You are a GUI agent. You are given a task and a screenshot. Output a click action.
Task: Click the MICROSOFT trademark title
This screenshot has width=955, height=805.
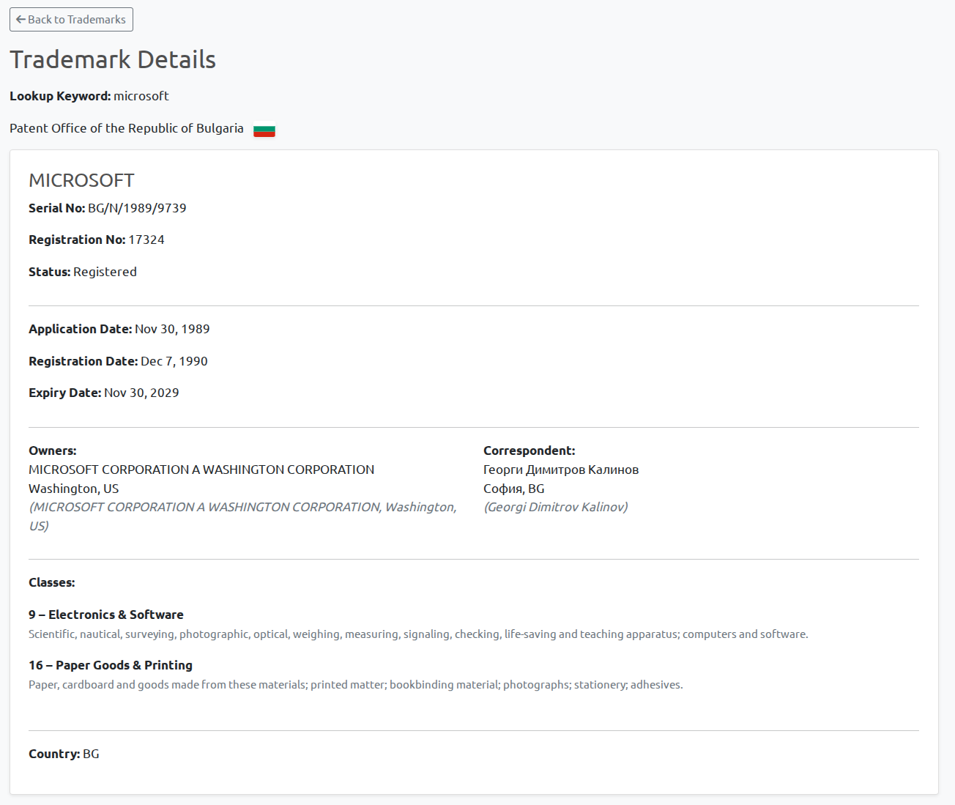(x=81, y=180)
